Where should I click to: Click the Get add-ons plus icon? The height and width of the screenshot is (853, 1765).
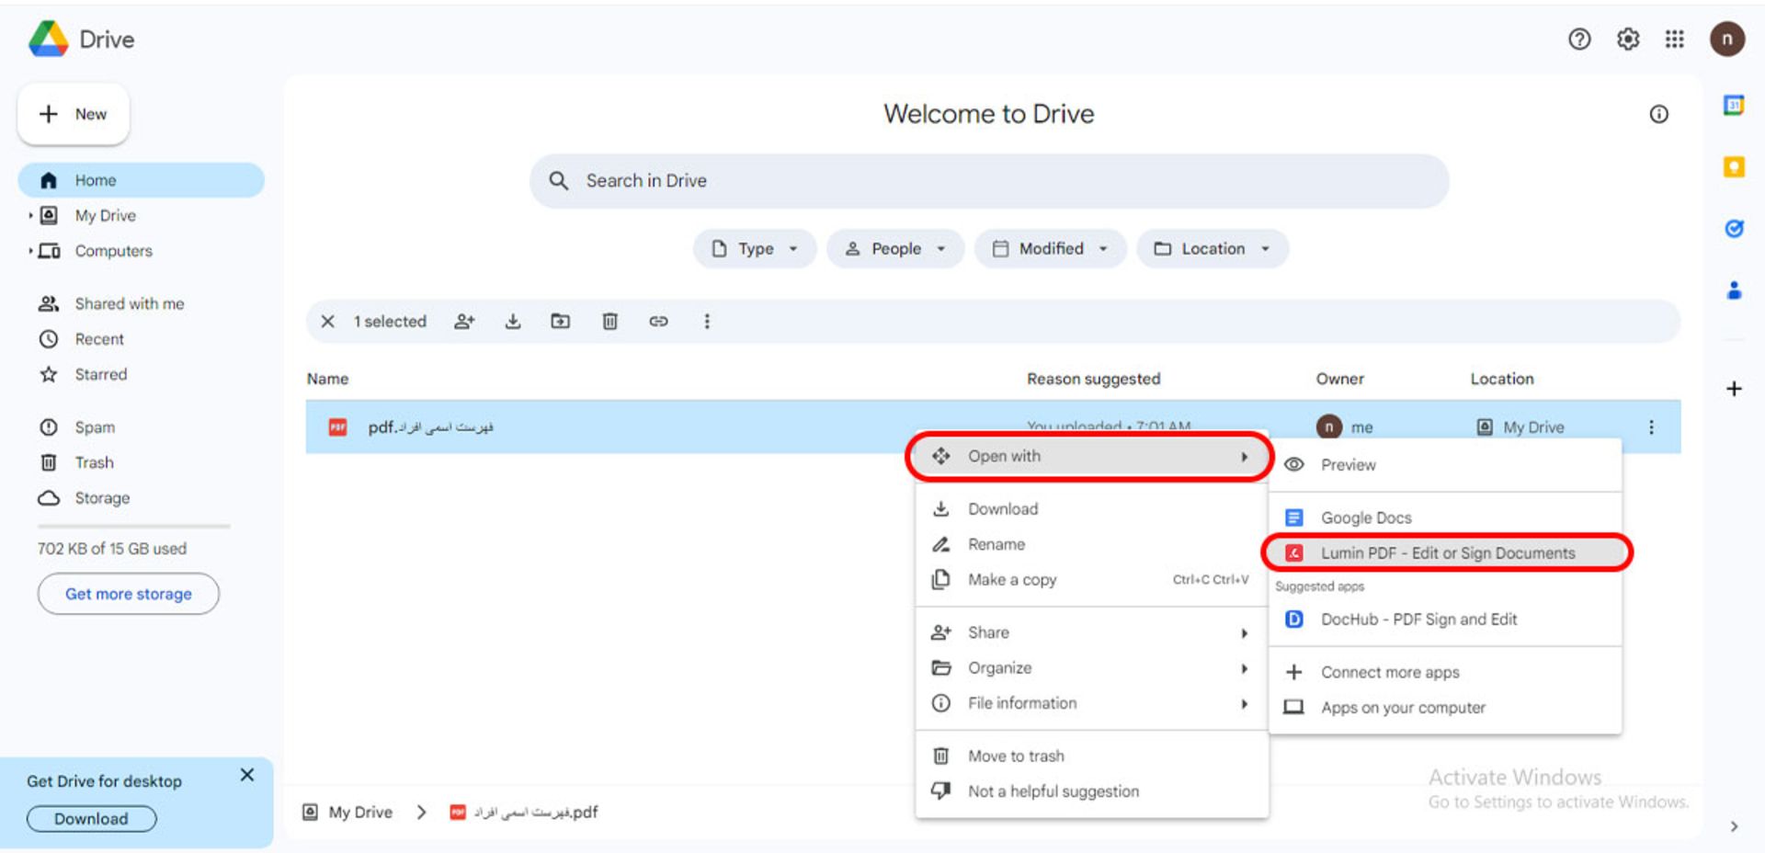pyautogui.click(x=1734, y=389)
